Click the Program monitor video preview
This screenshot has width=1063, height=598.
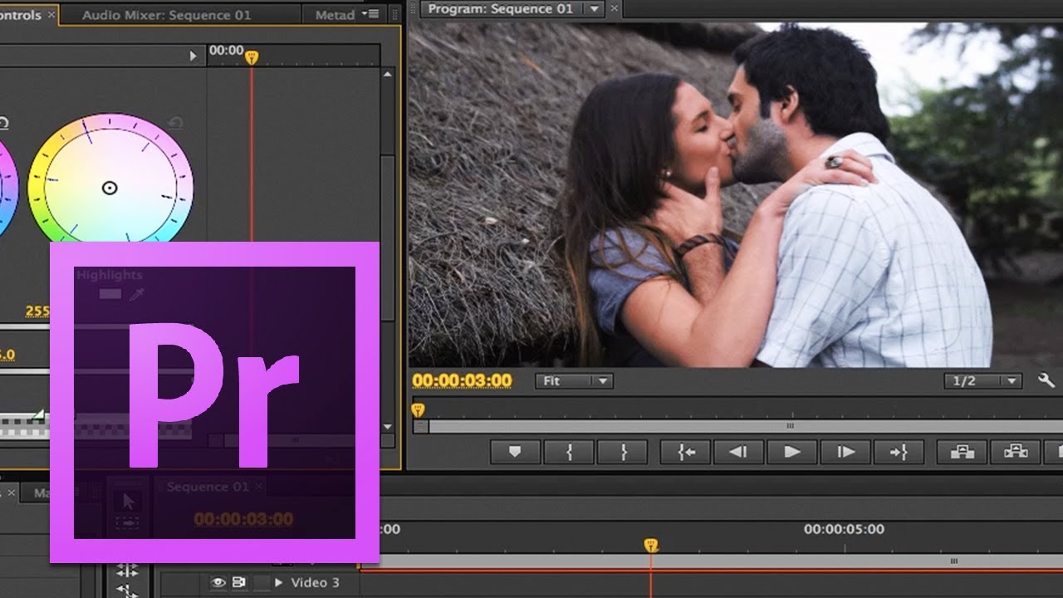tap(736, 194)
